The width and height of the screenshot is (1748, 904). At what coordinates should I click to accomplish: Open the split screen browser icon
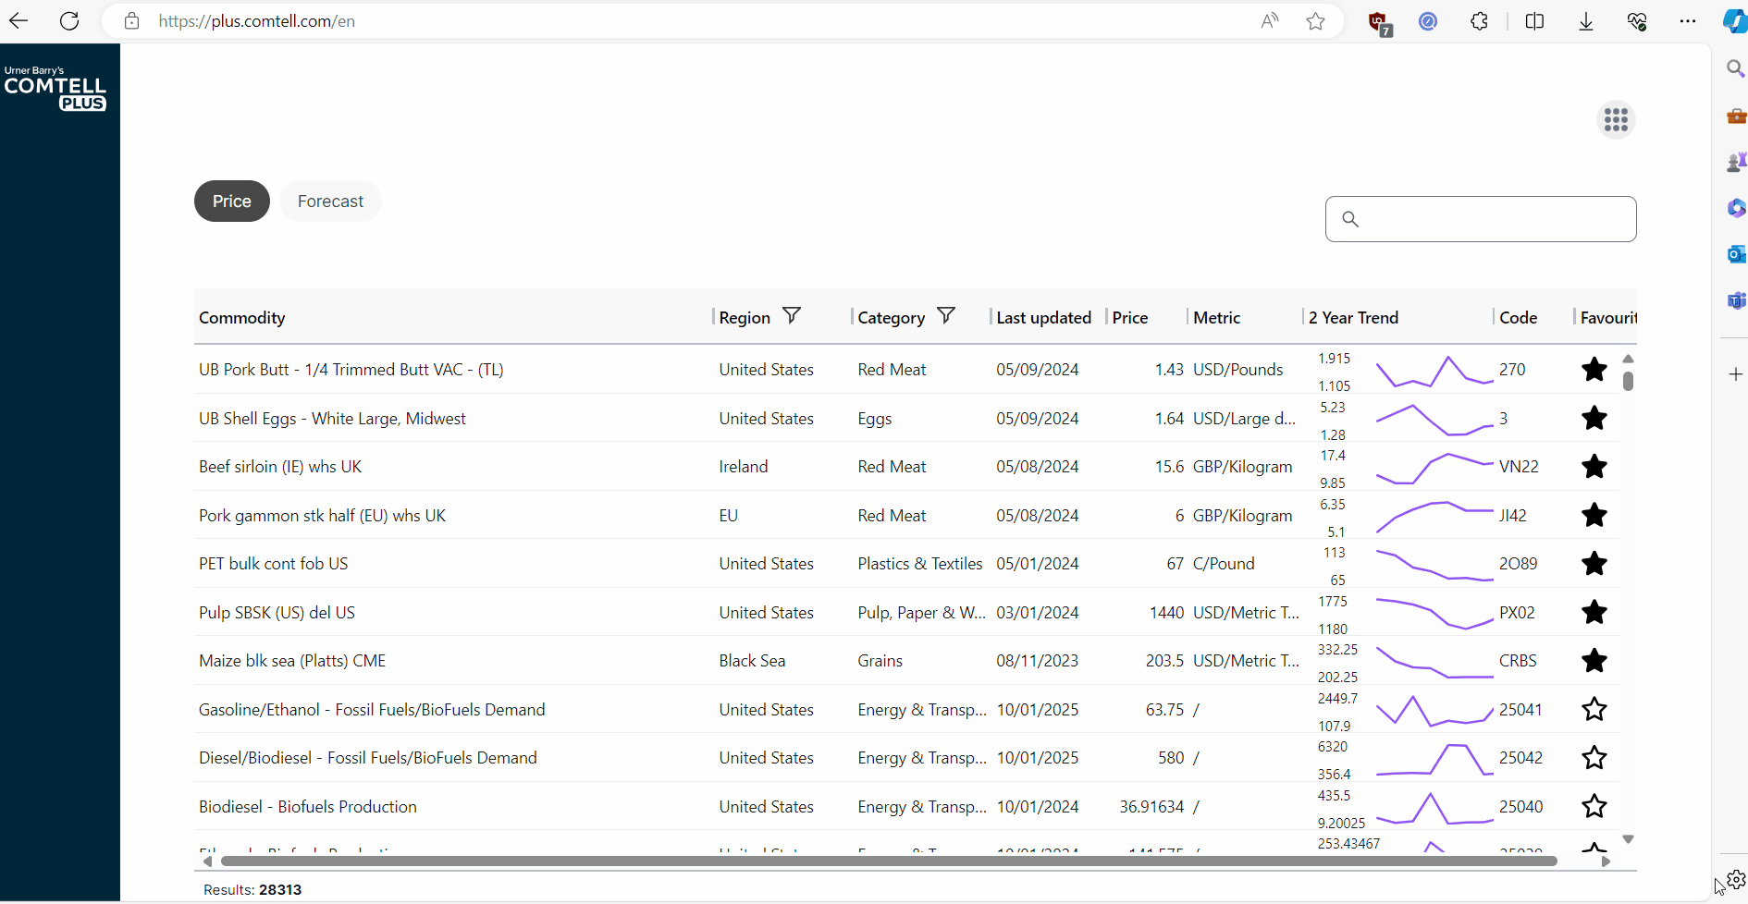tap(1534, 21)
